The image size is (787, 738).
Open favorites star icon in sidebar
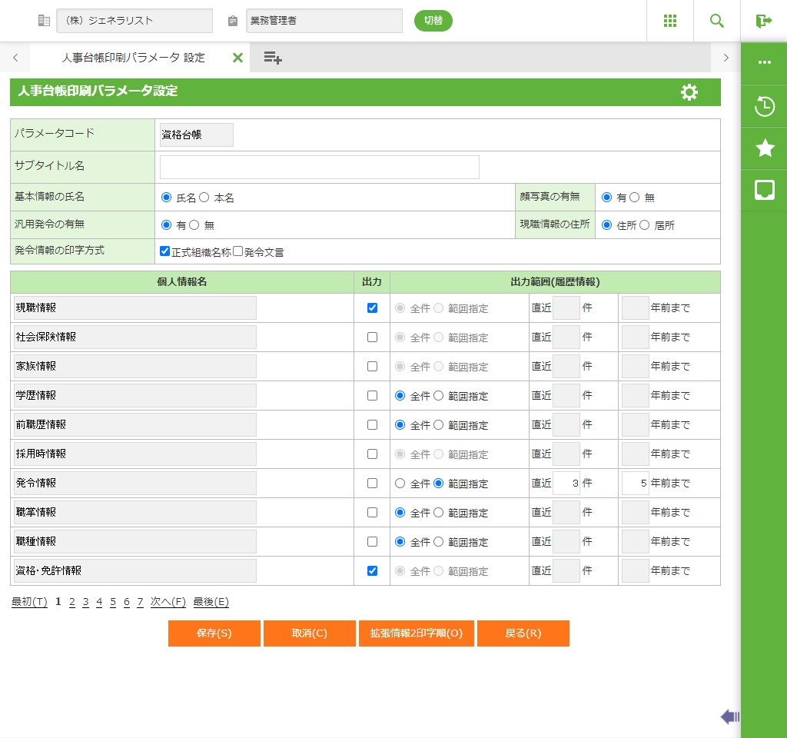click(765, 148)
